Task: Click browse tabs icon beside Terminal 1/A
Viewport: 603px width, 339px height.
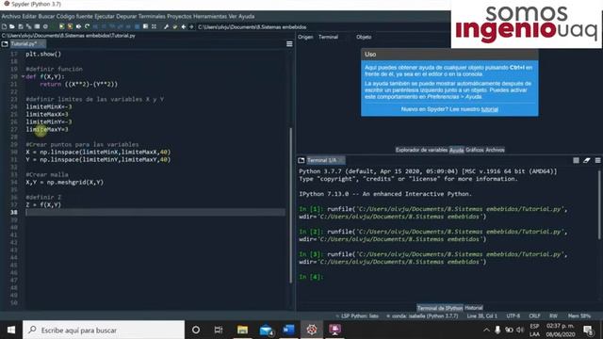Action: [301, 160]
